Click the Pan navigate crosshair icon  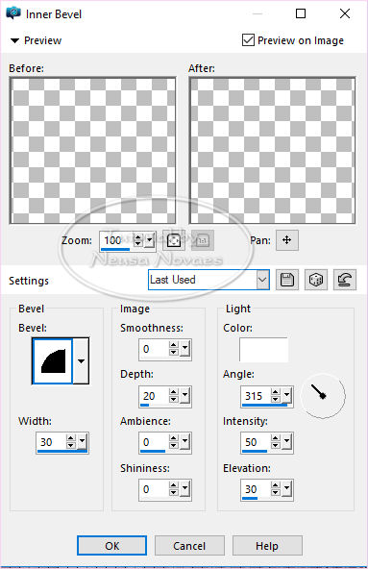coord(287,240)
